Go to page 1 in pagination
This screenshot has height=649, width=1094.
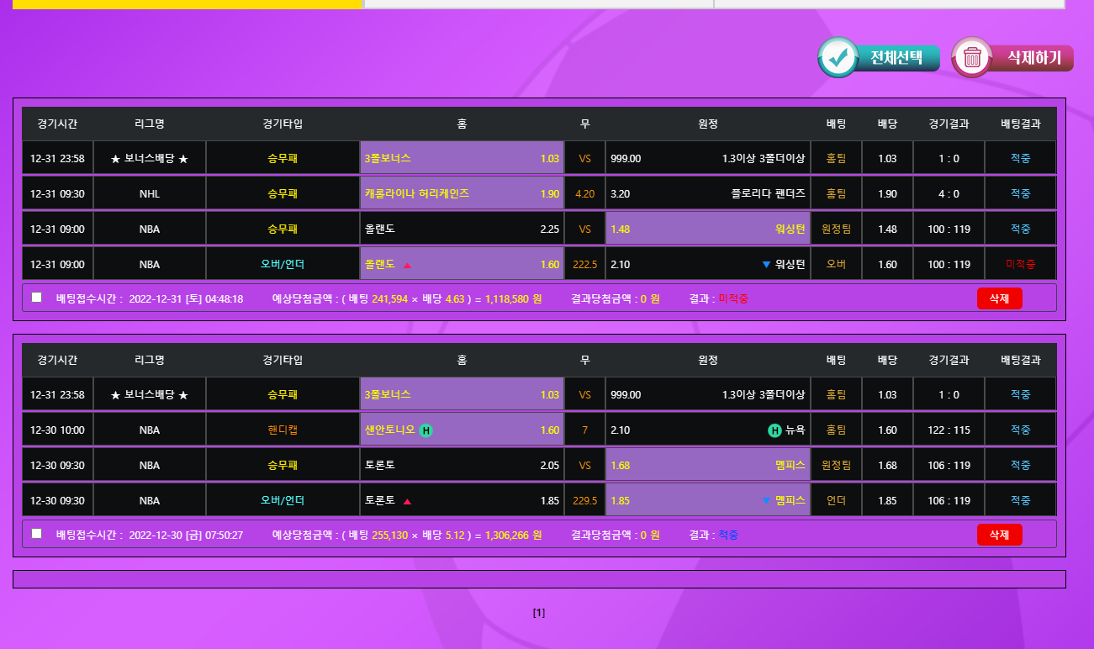(539, 613)
